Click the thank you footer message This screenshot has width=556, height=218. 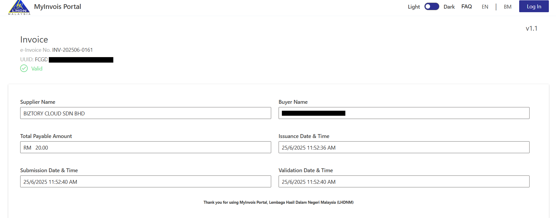pos(279,202)
